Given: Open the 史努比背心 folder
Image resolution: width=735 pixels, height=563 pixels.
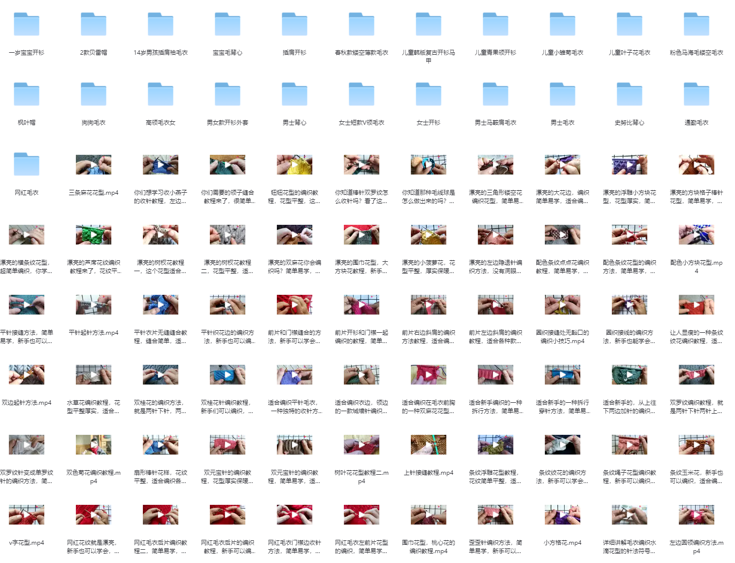Looking at the screenshot, I should (x=630, y=95).
